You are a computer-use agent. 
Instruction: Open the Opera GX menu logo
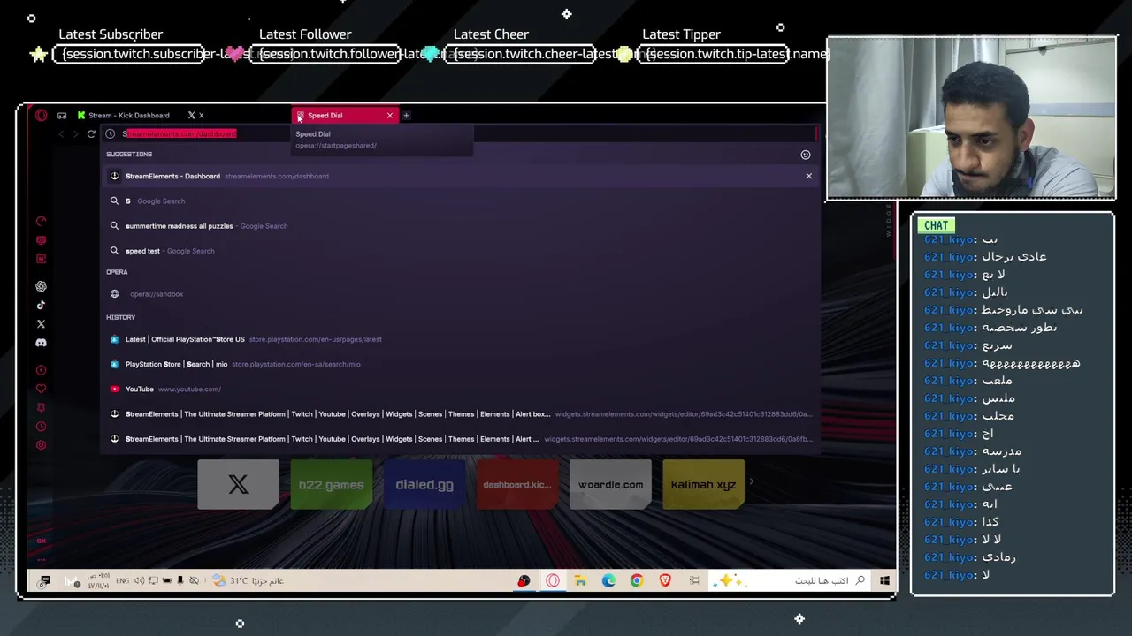41,115
